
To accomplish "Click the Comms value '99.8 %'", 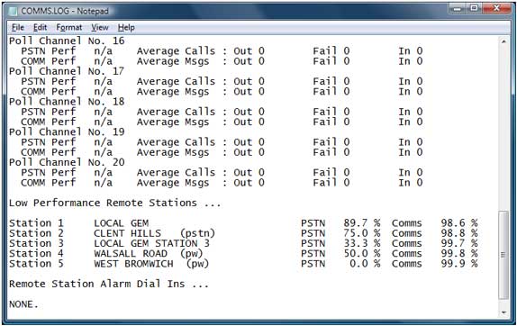I will (x=459, y=254).
